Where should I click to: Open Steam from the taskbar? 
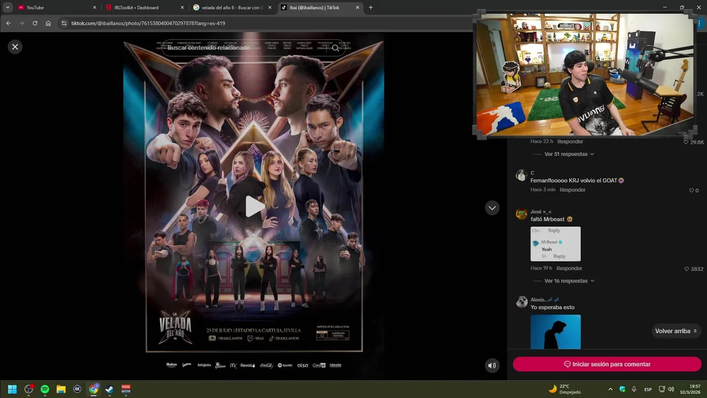pos(109,389)
